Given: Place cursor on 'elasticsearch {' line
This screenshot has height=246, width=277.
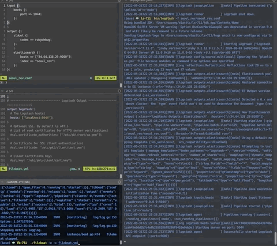Looking at the screenshot, I should [x=27, y=53].
